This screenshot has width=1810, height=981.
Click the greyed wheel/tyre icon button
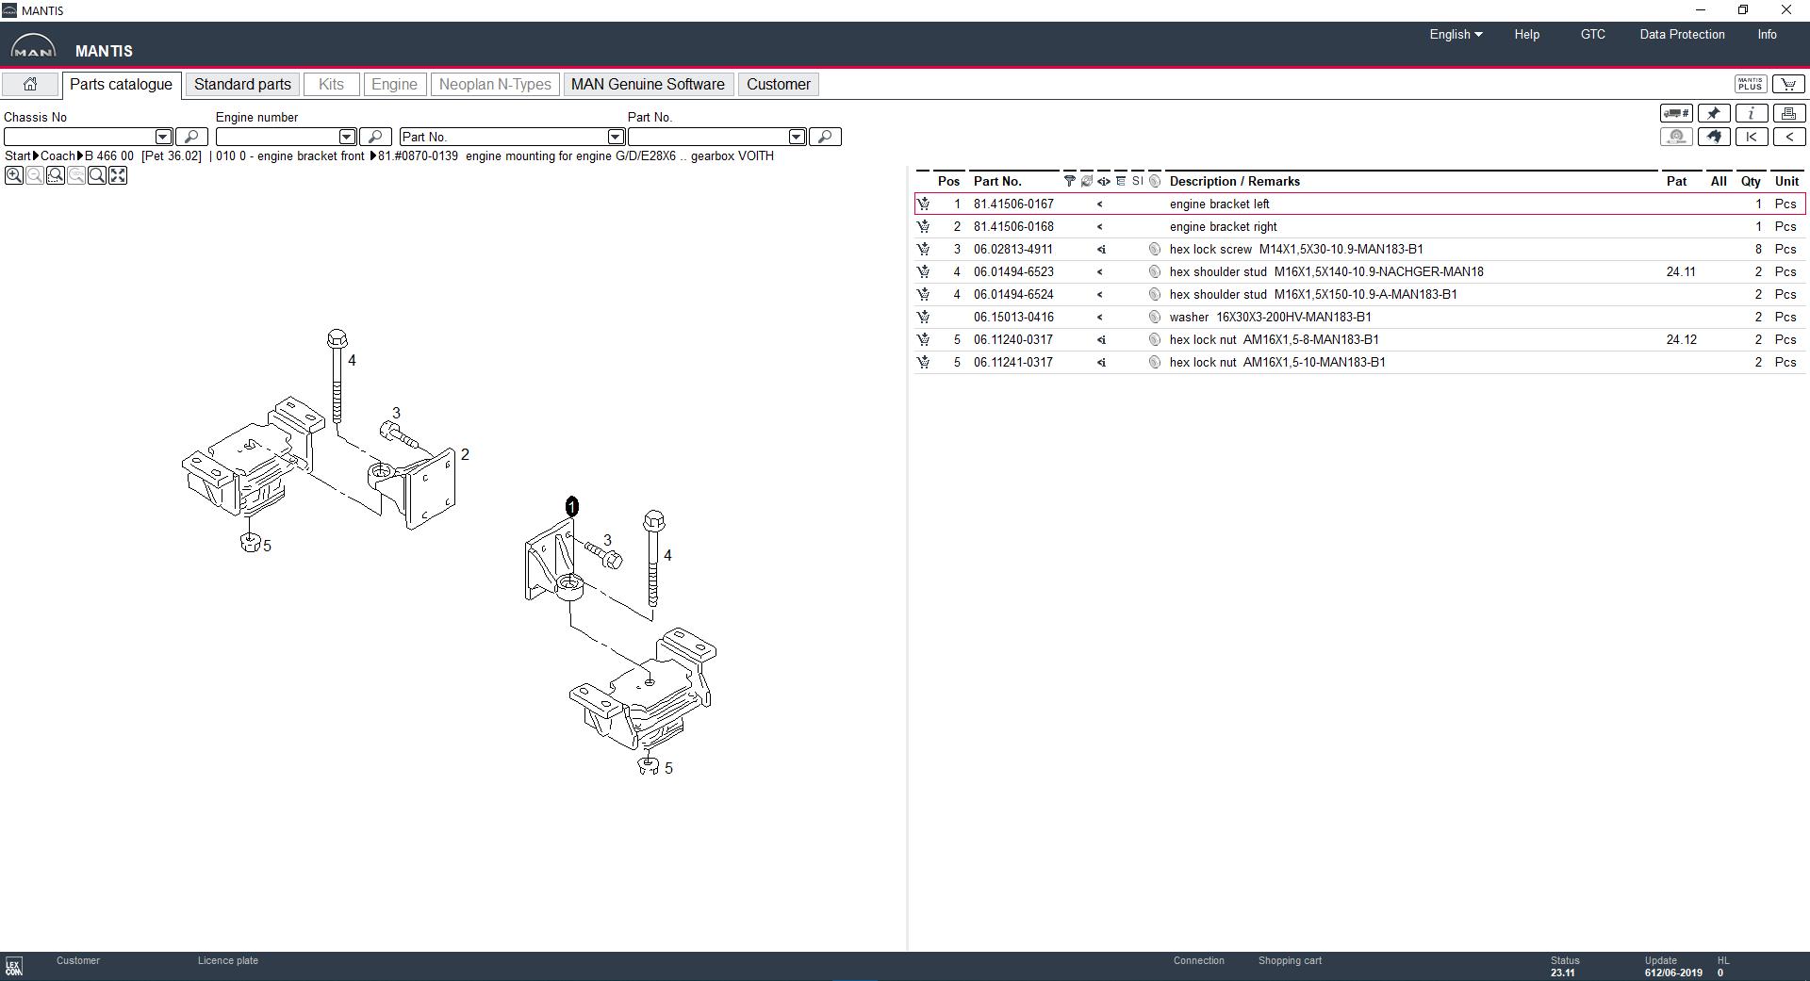[x=1676, y=137]
